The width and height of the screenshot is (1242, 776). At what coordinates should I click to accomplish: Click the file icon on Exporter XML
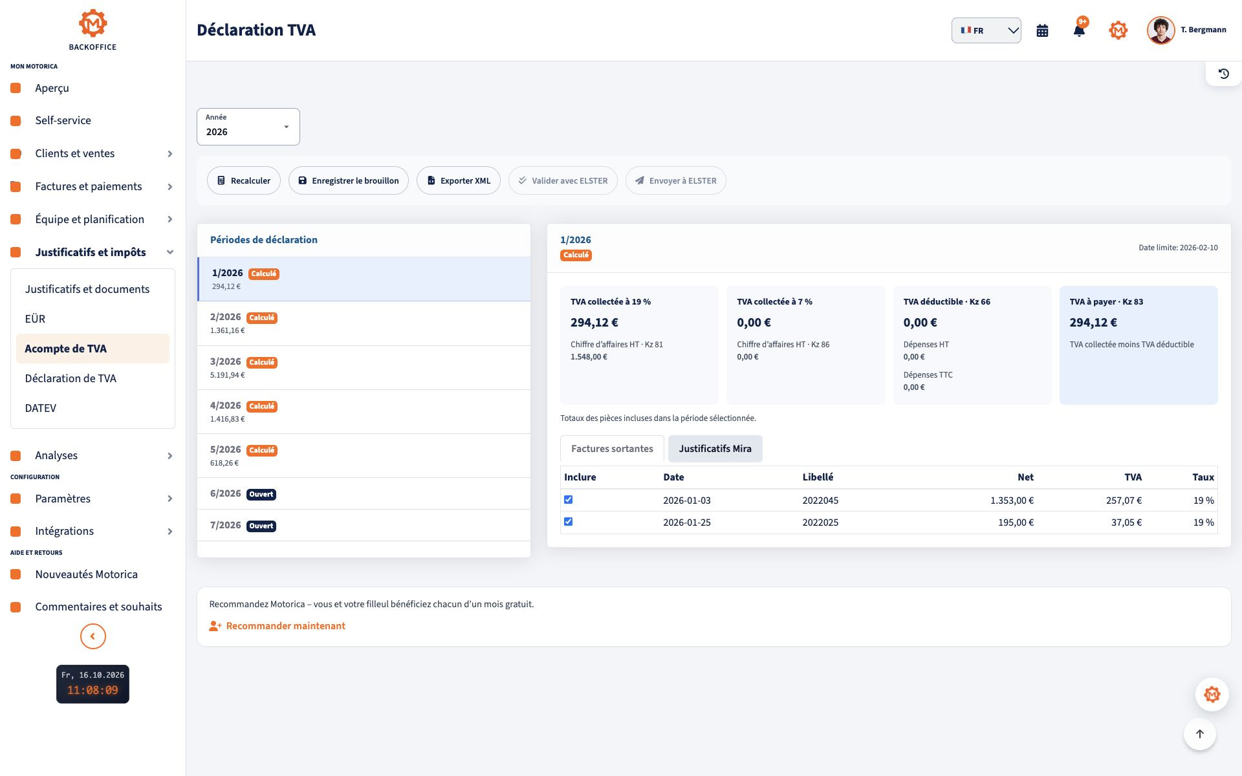pos(431,181)
